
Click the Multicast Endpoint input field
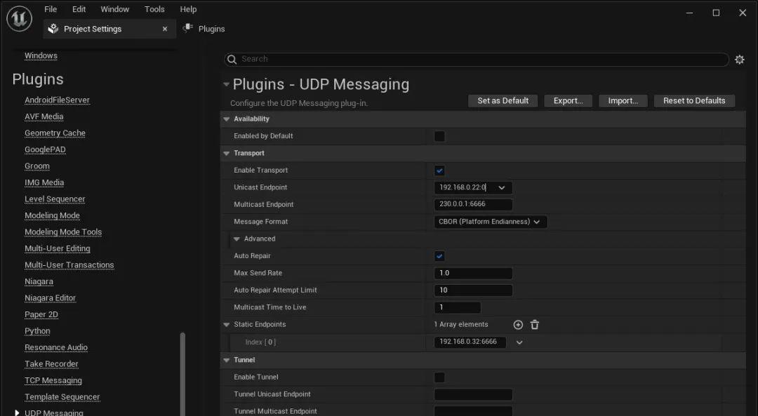coord(473,204)
